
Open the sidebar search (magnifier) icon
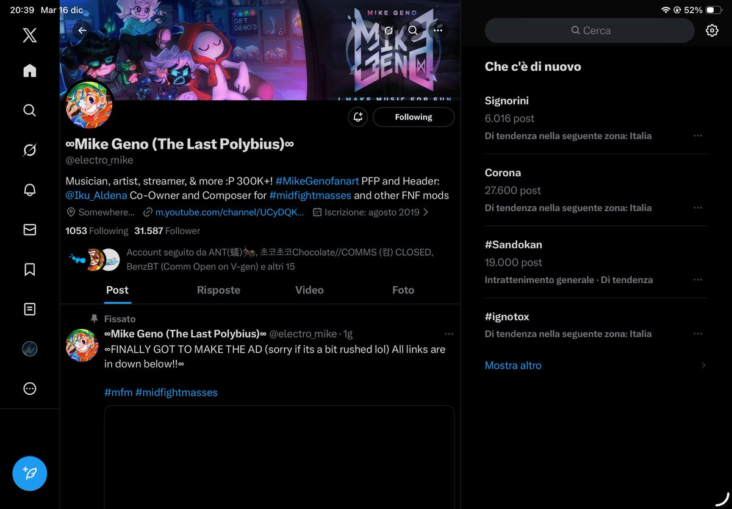point(29,110)
